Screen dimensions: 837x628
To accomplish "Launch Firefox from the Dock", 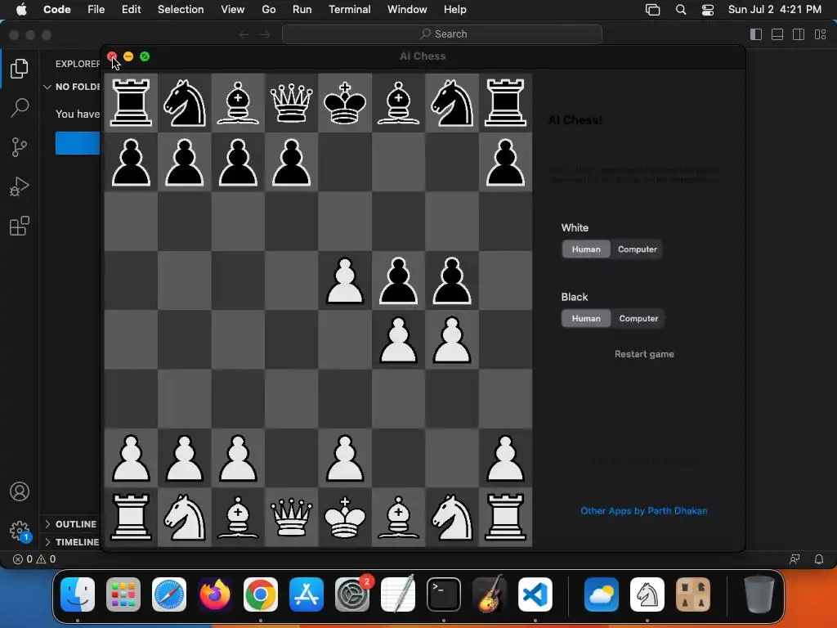I will click(x=215, y=594).
